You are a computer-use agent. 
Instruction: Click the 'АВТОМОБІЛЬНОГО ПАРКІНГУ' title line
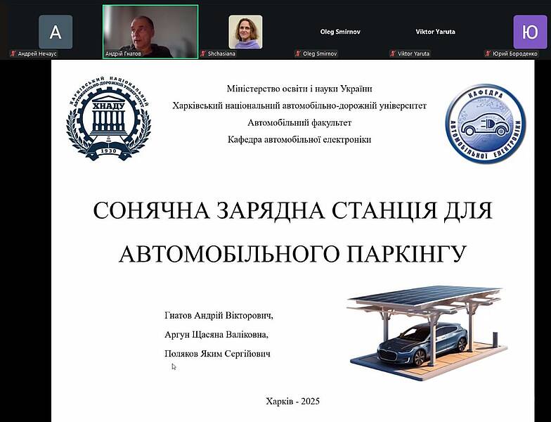(x=292, y=253)
